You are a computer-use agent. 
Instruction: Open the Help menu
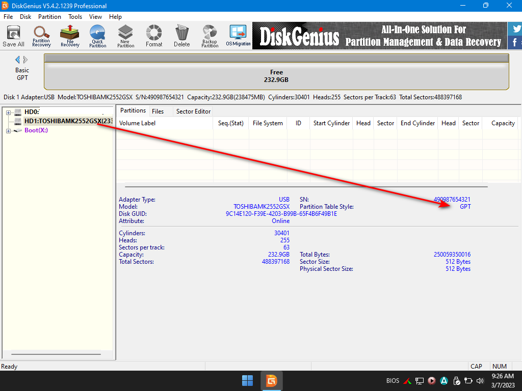tap(115, 17)
